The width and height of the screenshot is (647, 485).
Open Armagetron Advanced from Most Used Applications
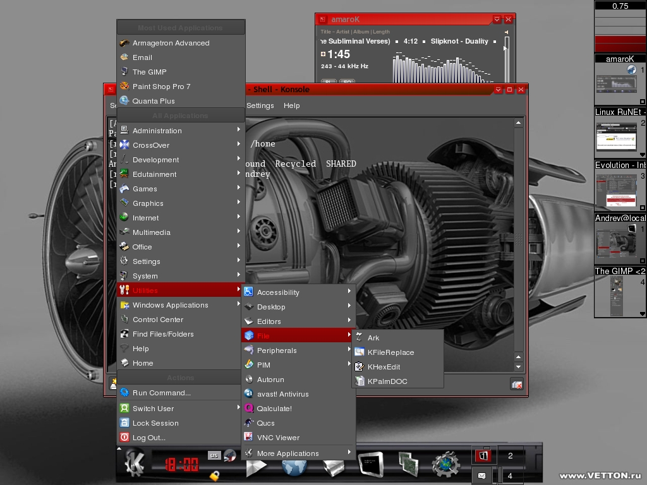point(171,43)
